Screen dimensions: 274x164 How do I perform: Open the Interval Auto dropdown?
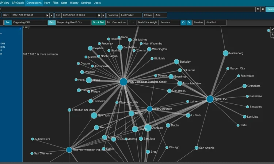[x=160, y=15]
